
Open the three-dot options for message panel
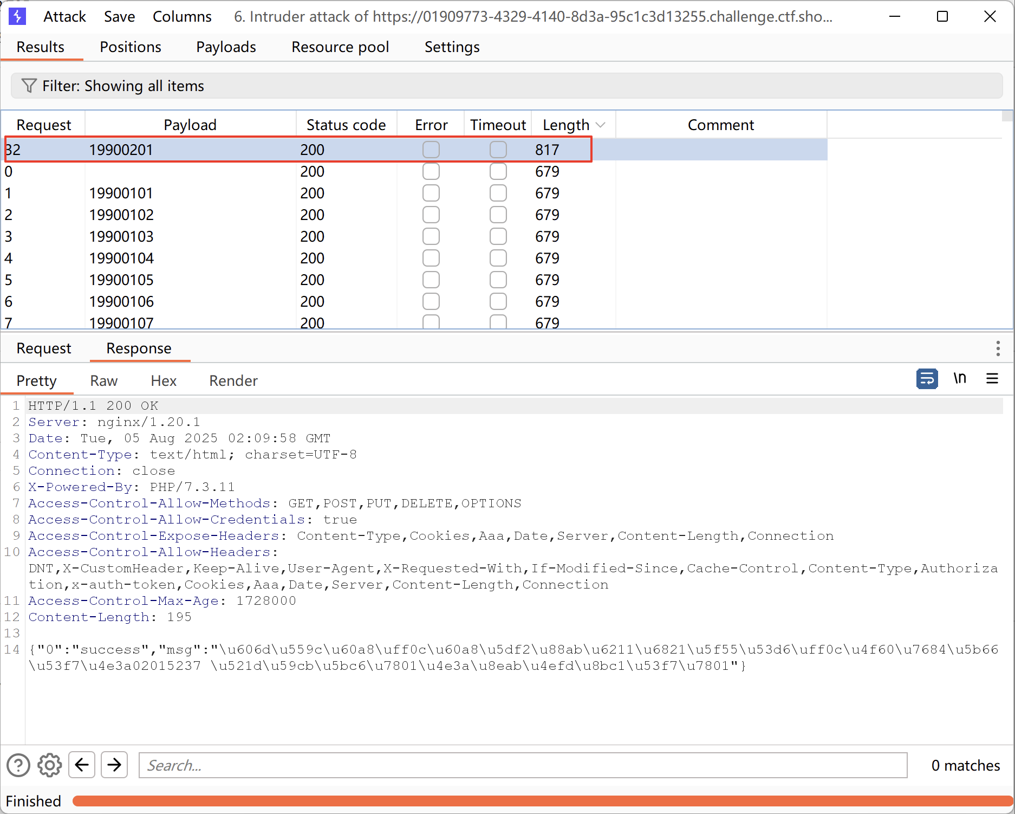(x=998, y=348)
